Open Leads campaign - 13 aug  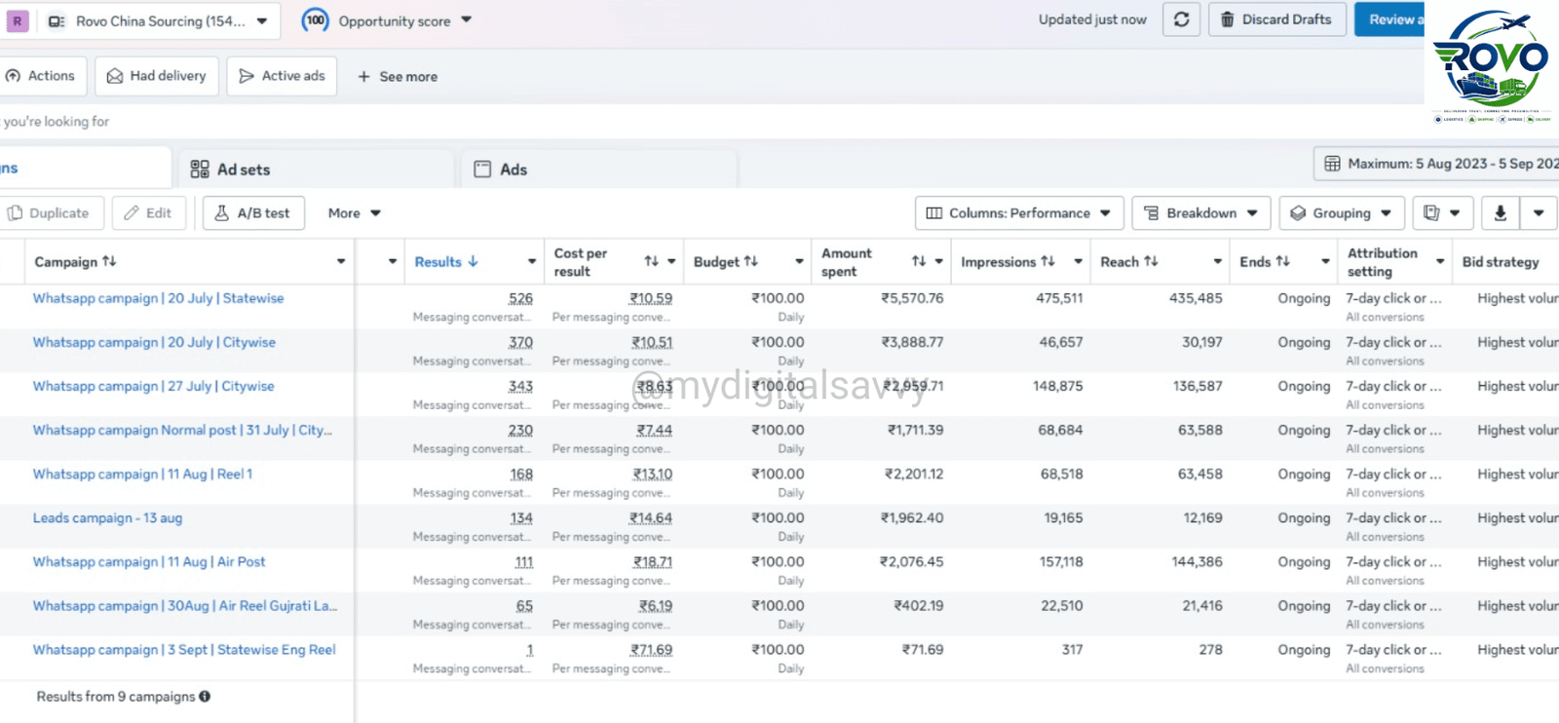[x=108, y=518]
